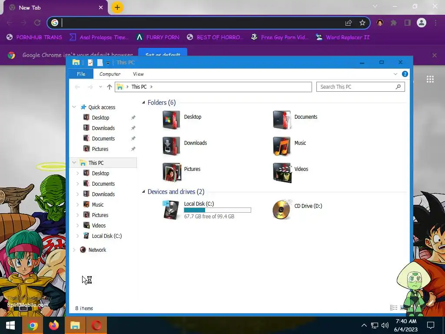Unpin Downloads from Quick access

(133, 128)
